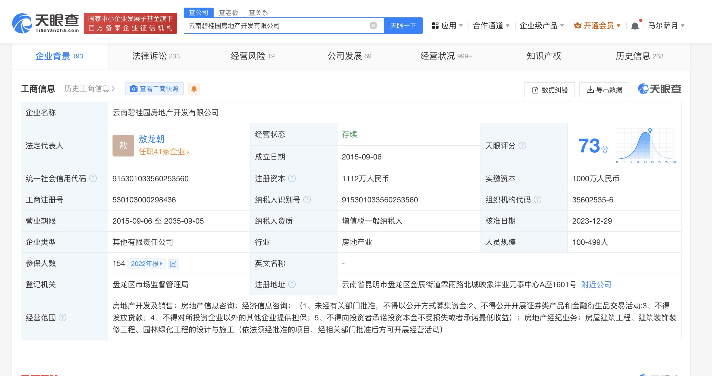Click help icon beside 经营范围

tap(63, 318)
